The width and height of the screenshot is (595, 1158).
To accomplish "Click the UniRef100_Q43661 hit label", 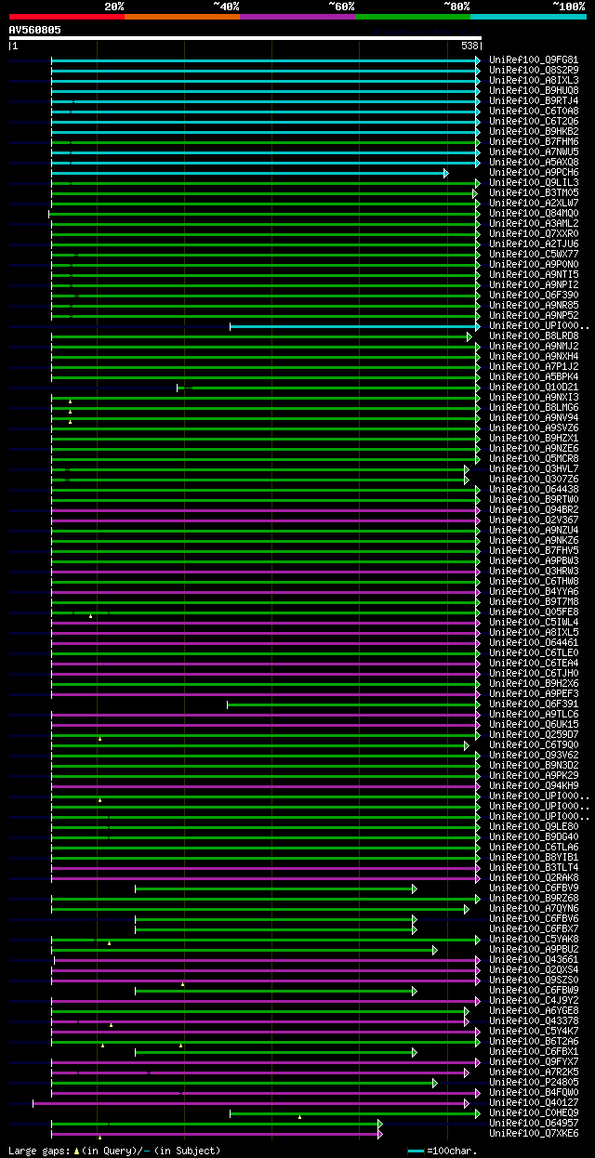I will point(534,960).
